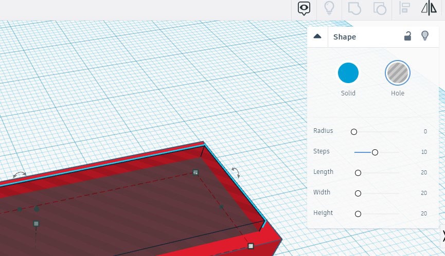The image size is (445, 256).
Task: Click the Length value field
Action: [423, 172]
